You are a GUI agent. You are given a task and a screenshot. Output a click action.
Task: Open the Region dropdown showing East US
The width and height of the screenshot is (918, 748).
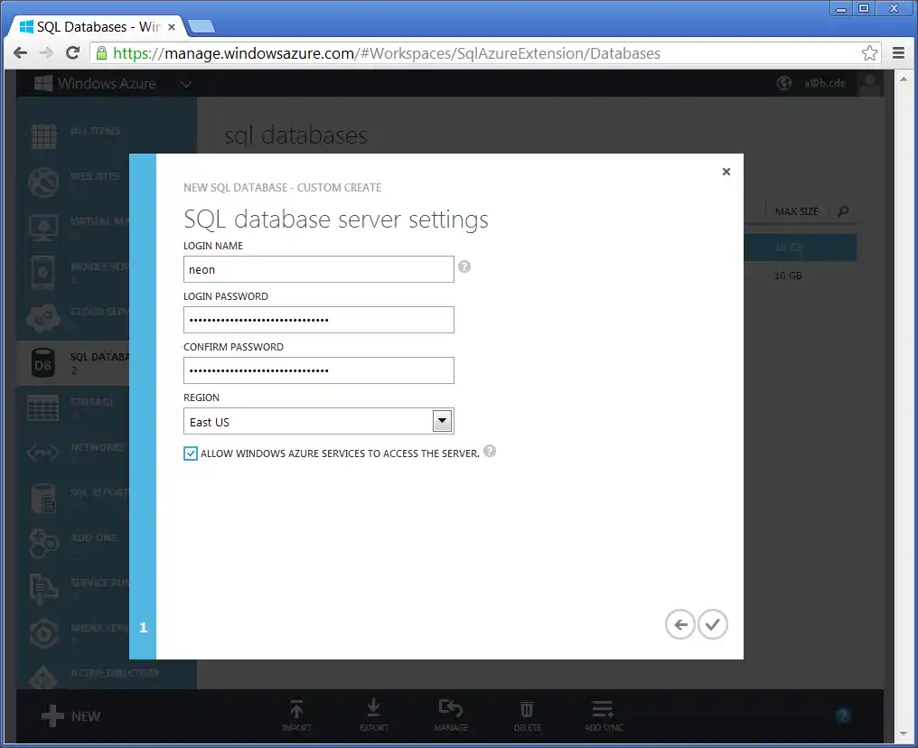318,421
